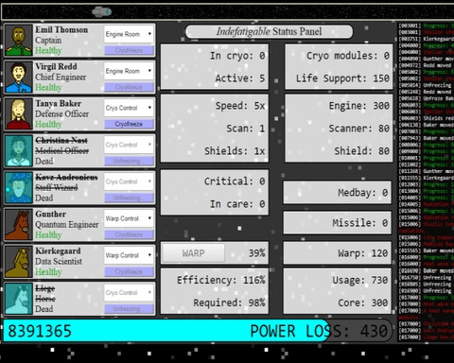Click the Medbay: 0 power value
The height and width of the screenshot is (363, 454).
[x=362, y=192]
